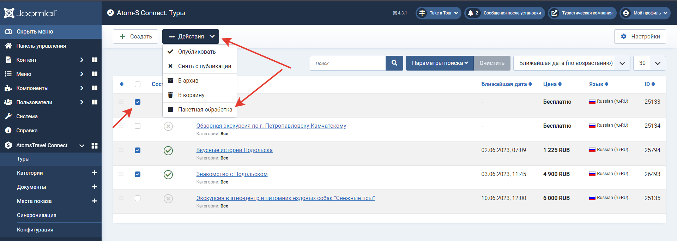This screenshot has width=677, height=241.
Task: Check the Снежные псы excursion checkbox
Action: (x=138, y=198)
